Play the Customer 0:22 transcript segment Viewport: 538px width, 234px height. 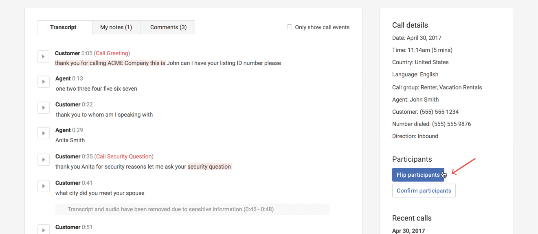click(x=43, y=108)
